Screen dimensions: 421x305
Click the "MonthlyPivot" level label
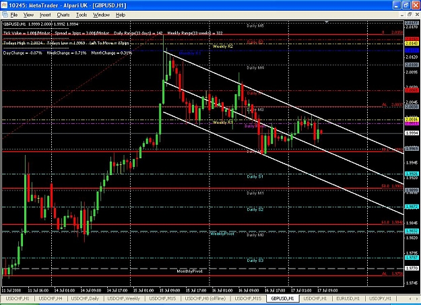[x=190, y=271]
